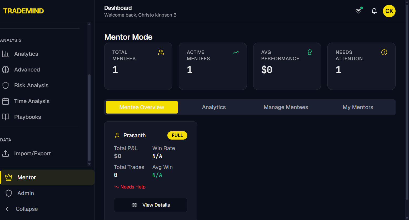
Task: Click the Total Trades 0 value
Action: (116, 175)
